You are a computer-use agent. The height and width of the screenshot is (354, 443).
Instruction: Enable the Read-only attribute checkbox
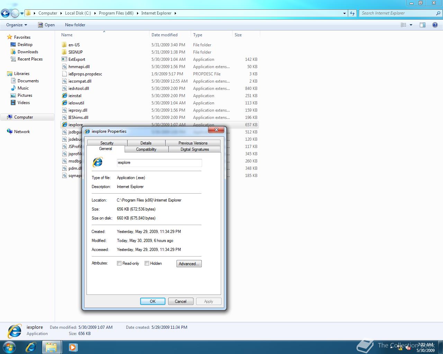click(x=119, y=263)
